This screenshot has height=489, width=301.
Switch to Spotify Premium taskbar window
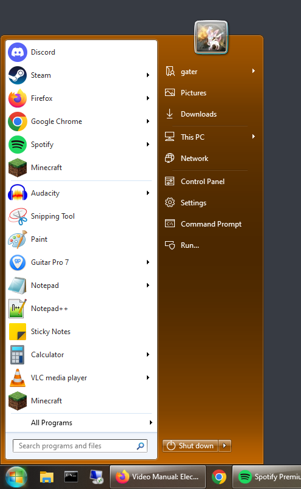pos(267,477)
